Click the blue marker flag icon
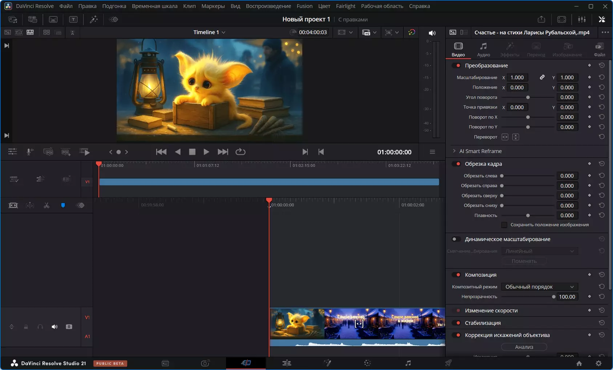 pyautogui.click(x=63, y=206)
